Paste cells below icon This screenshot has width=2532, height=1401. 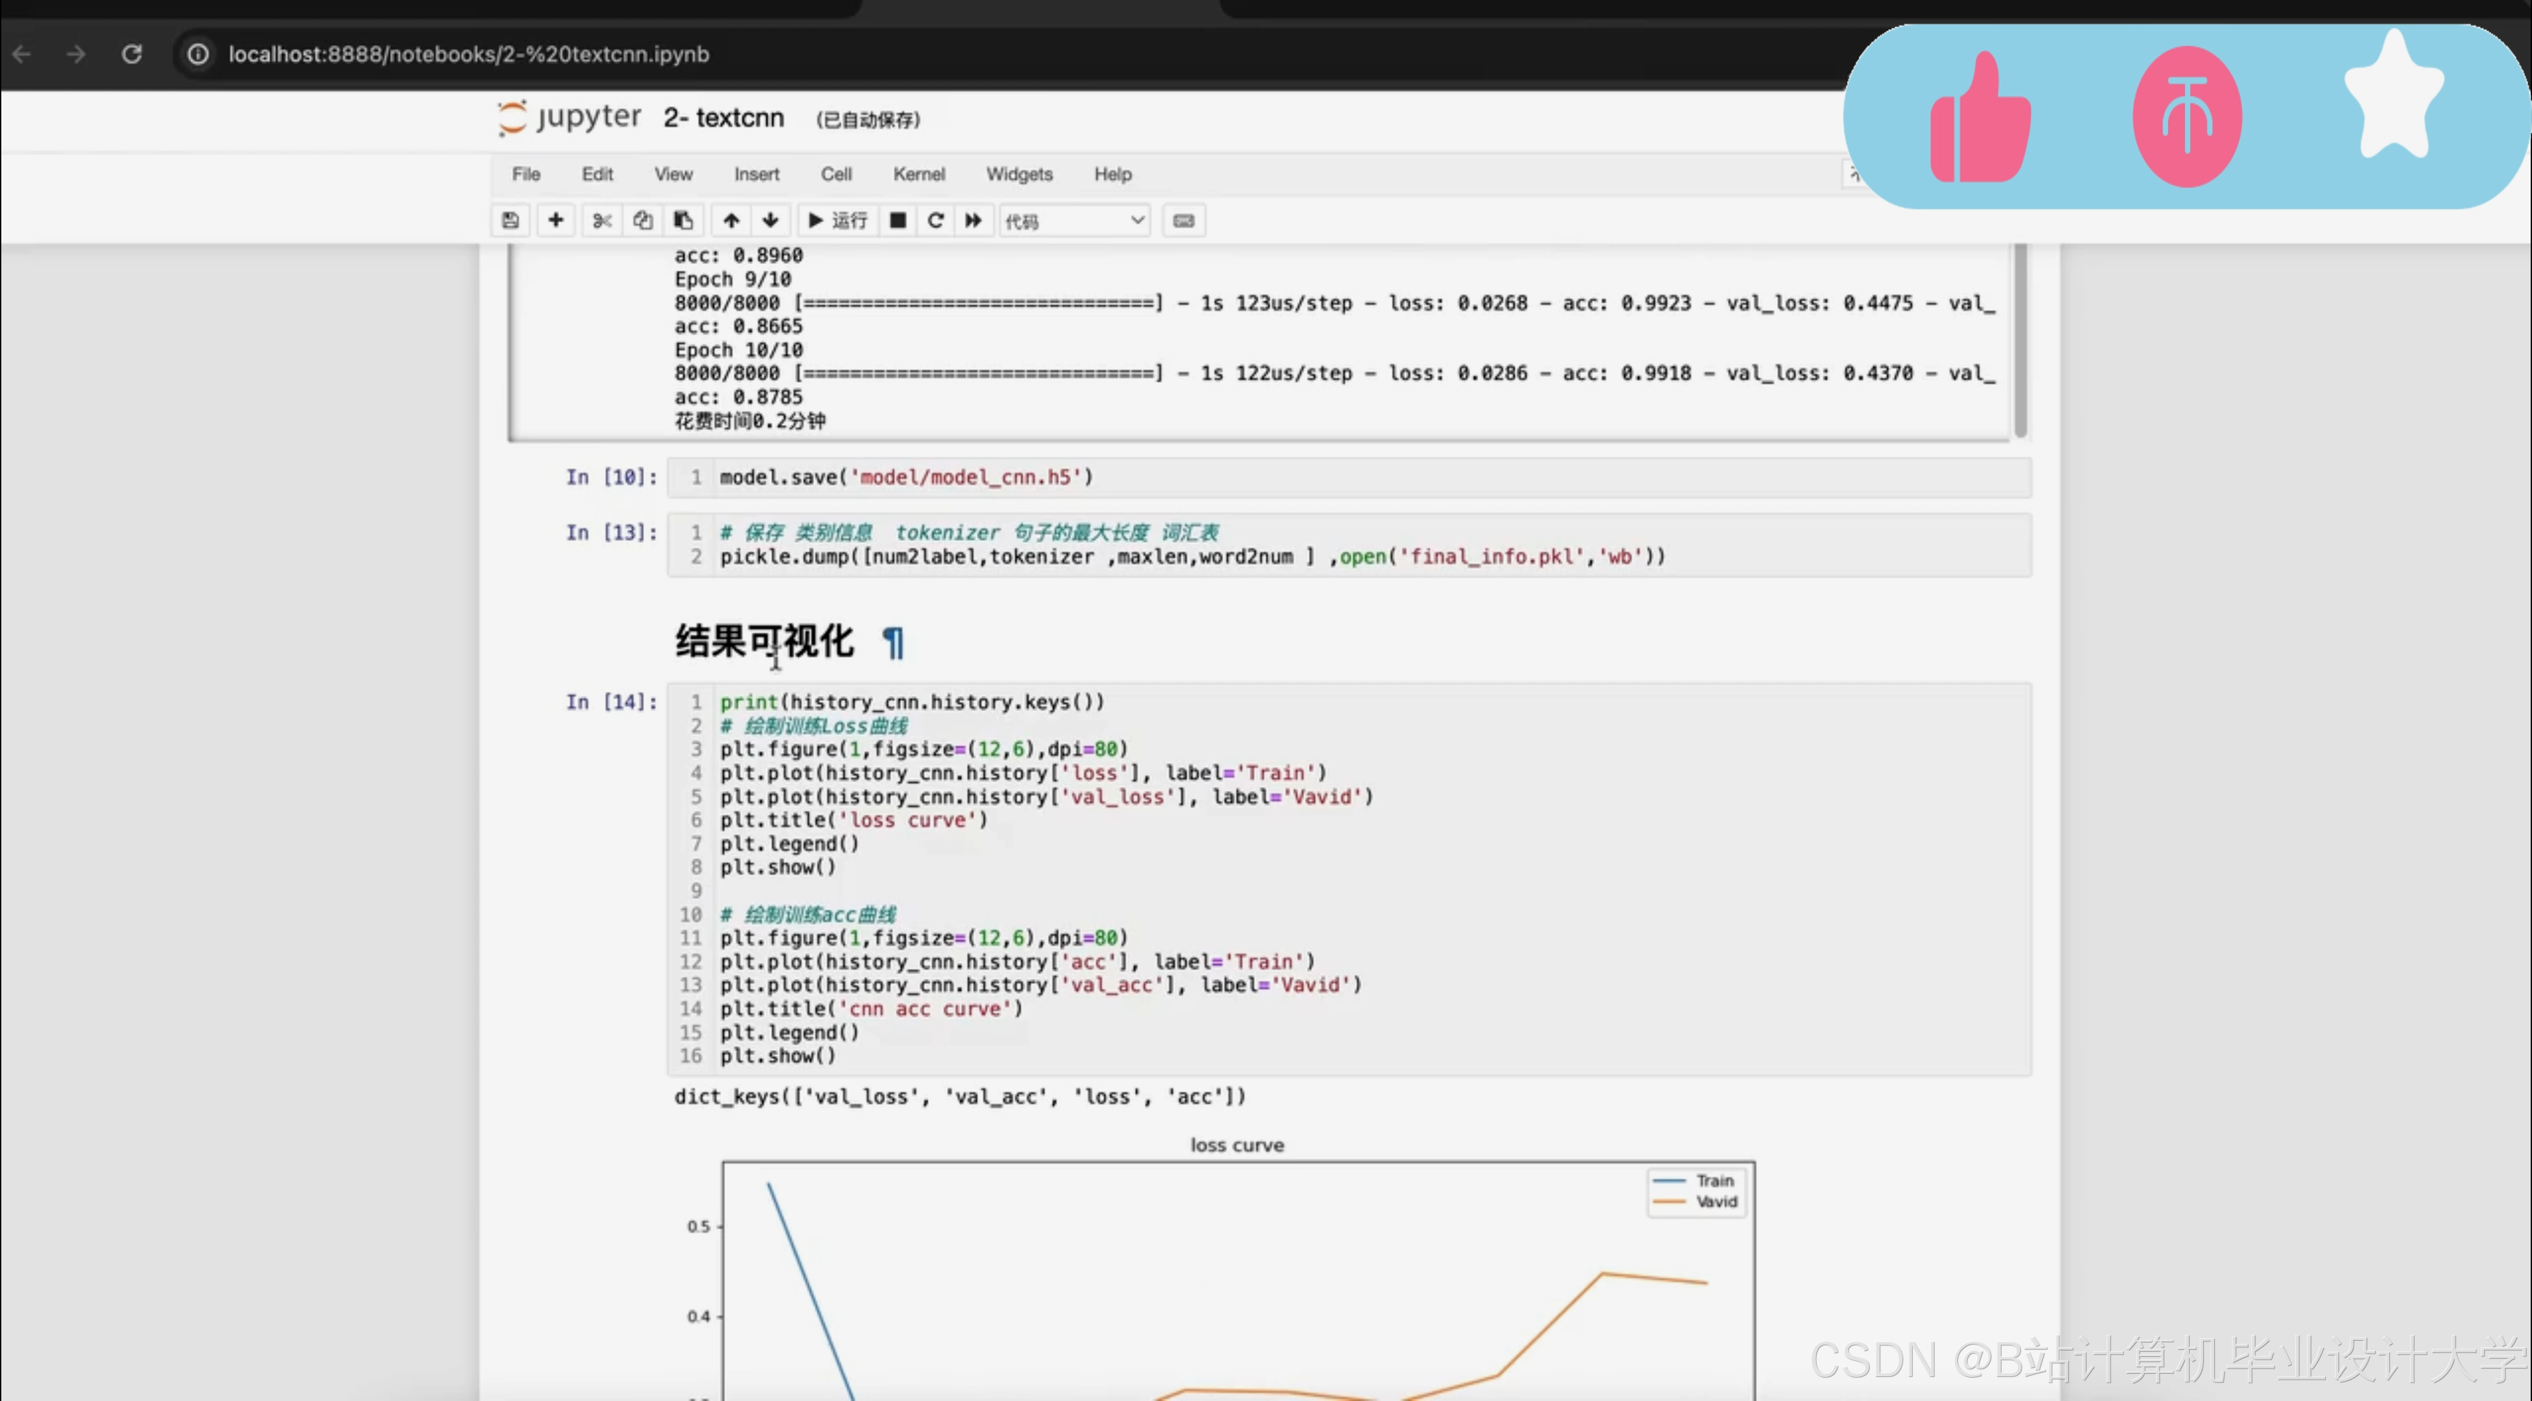683,221
